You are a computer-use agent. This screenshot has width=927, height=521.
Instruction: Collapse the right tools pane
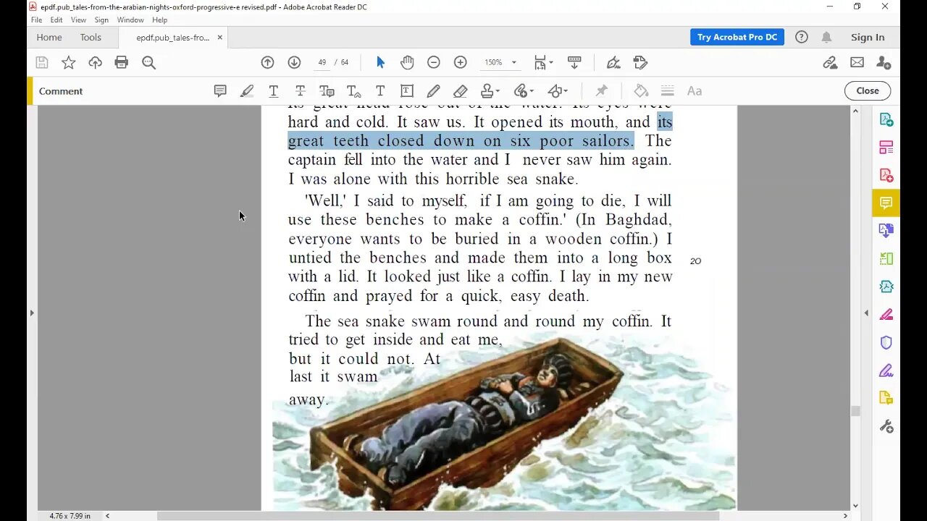[866, 313]
